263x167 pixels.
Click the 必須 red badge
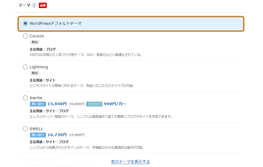[x=43, y=5]
